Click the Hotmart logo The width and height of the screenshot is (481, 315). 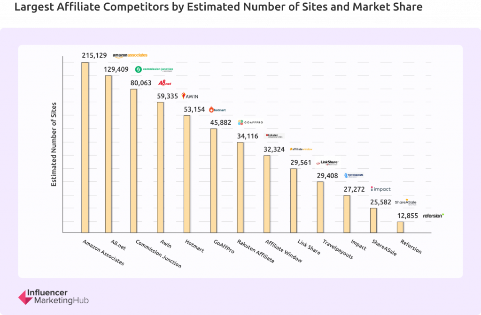pyautogui.click(x=217, y=110)
